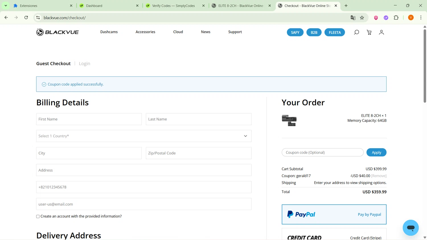Click the SAFY button
Image resolution: width=427 pixels, height=240 pixels.
pyautogui.click(x=295, y=32)
